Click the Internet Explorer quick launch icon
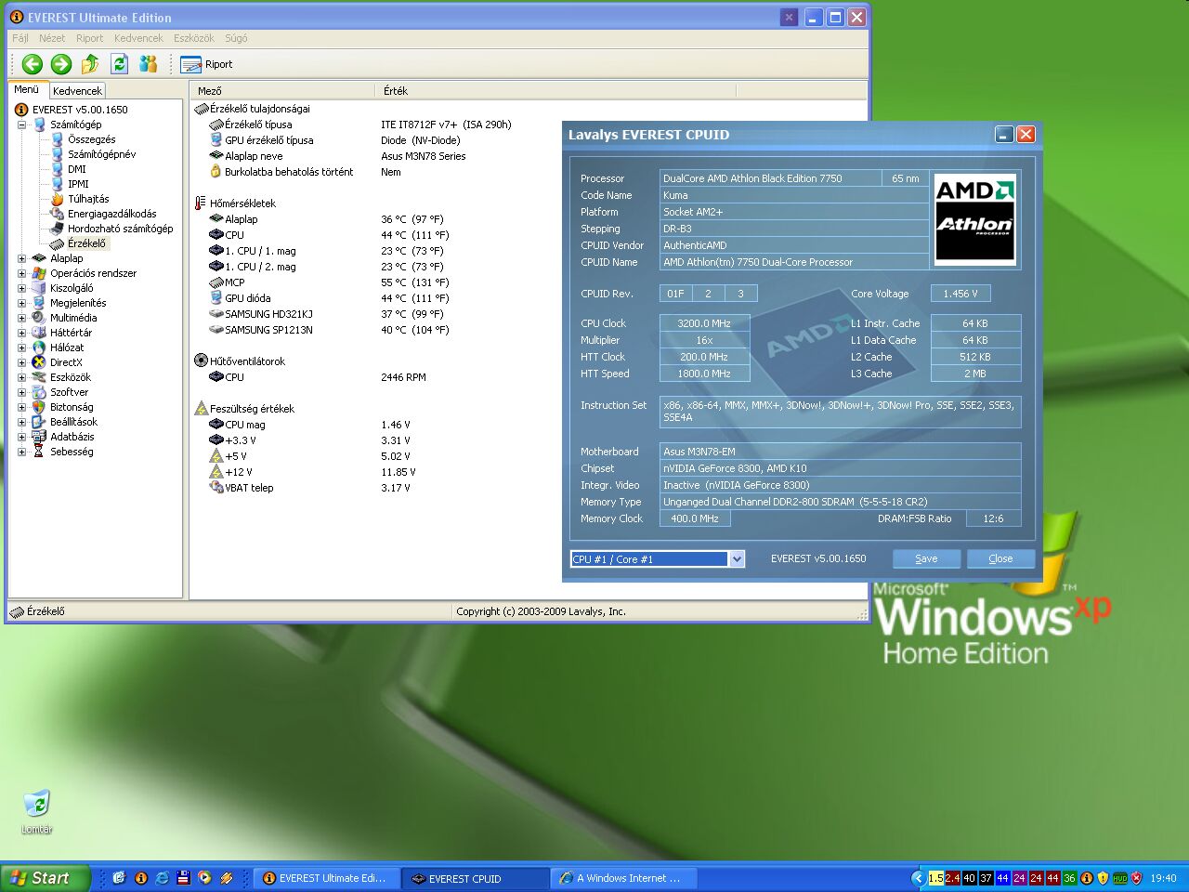Viewport: 1189px width, 892px height. [162, 877]
